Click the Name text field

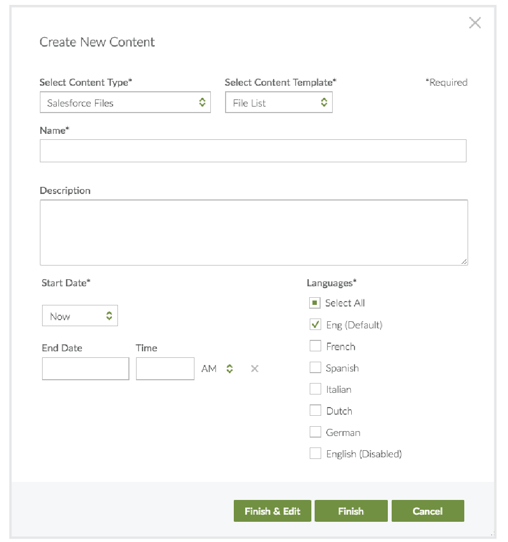(253, 151)
